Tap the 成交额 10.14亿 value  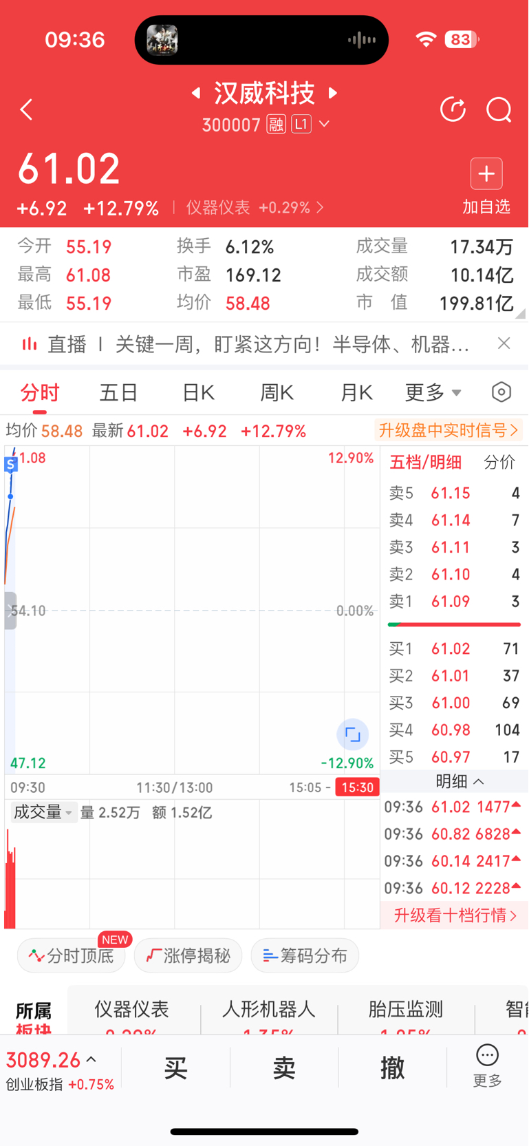click(x=482, y=275)
